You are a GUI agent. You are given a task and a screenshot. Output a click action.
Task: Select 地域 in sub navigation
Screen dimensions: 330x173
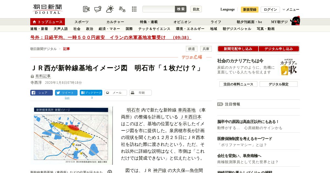point(213,29)
